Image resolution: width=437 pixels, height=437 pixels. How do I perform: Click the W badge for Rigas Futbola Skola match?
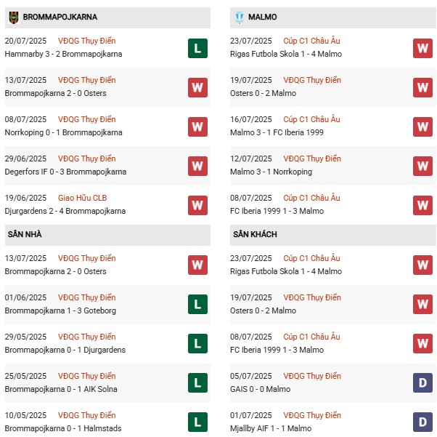tap(422, 48)
